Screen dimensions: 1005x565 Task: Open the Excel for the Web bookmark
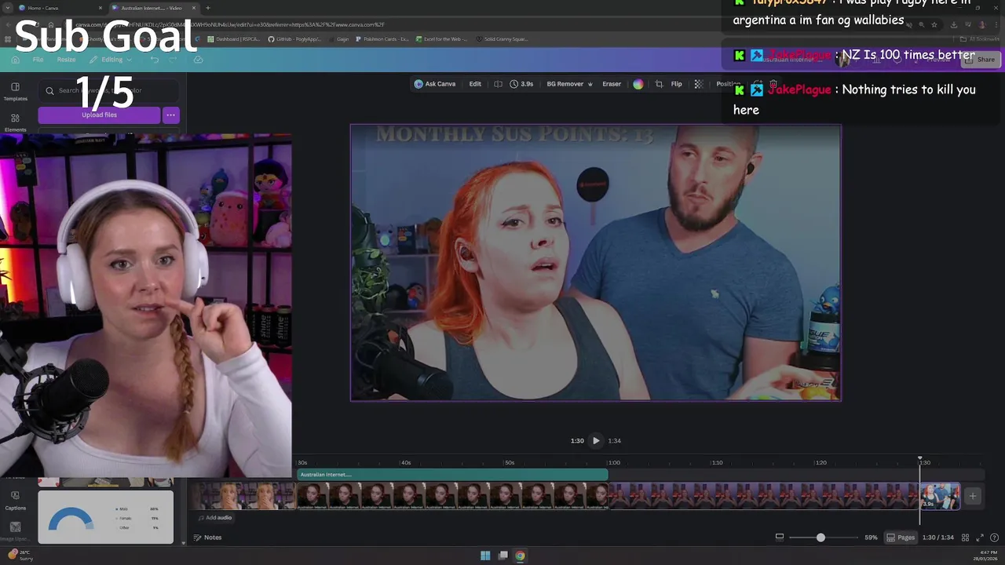(441, 38)
